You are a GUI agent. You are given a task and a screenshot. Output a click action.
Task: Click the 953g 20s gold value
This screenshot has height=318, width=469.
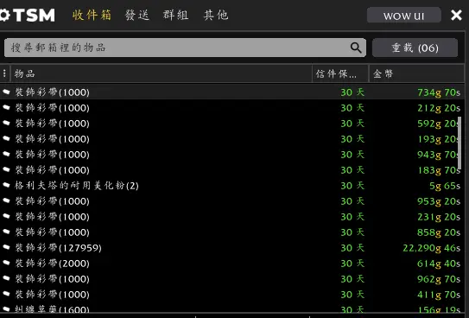439,201
